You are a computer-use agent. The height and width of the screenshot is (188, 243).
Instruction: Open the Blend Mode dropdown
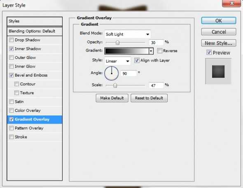128,34
